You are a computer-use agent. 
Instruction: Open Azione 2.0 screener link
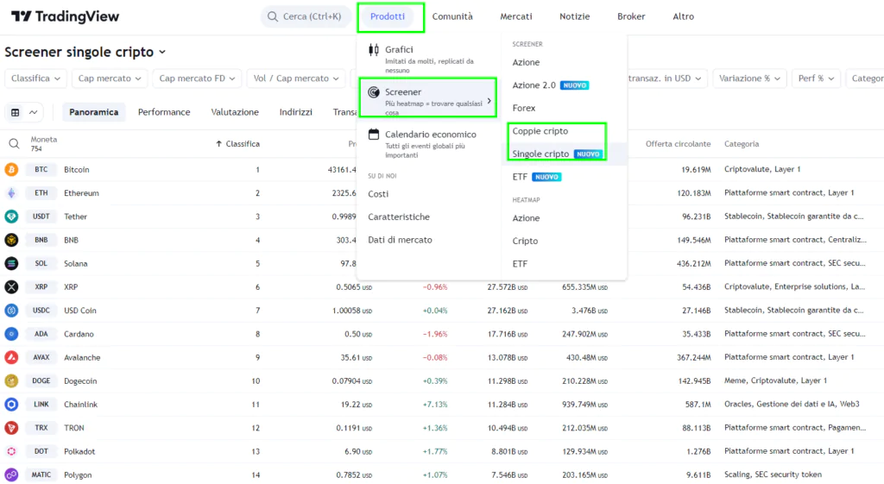pos(550,85)
